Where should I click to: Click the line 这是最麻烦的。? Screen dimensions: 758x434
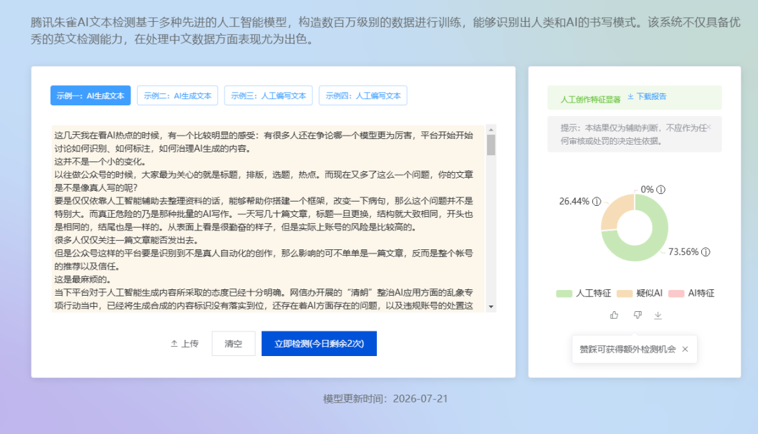coord(83,280)
